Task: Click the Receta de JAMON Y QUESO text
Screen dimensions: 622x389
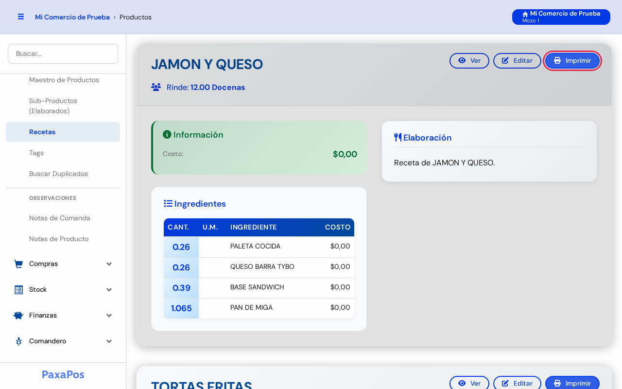Action: click(444, 163)
